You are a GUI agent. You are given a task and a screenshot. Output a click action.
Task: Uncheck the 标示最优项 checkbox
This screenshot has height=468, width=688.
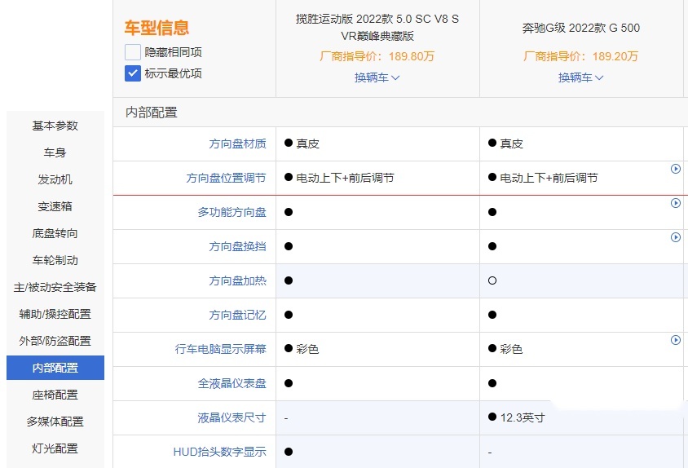(x=133, y=73)
